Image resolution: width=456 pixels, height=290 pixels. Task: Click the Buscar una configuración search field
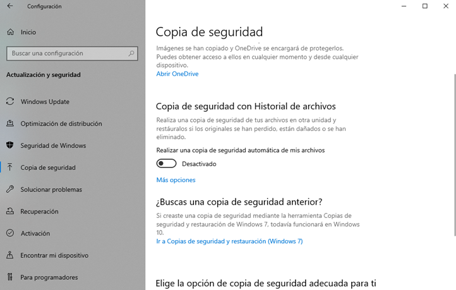point(66,54)
